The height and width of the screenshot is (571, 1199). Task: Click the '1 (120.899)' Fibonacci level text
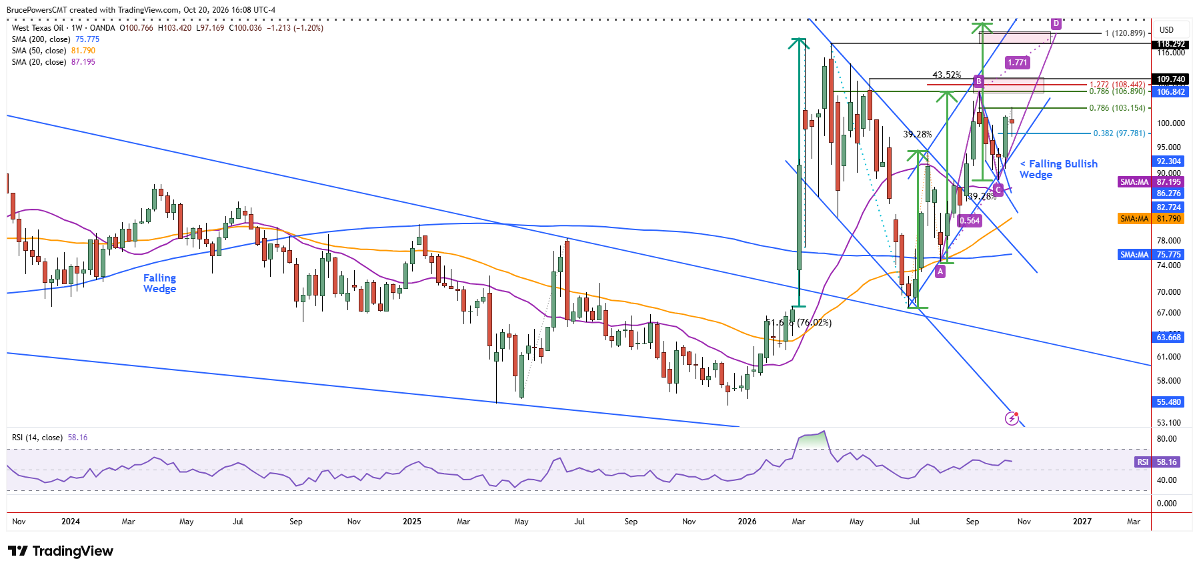pos(1125,33)
